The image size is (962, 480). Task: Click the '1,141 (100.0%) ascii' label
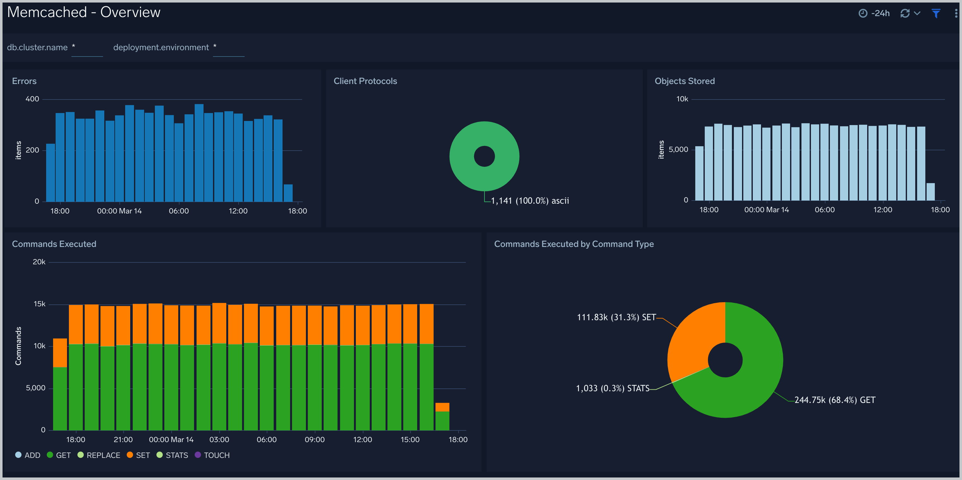[530, 201]
